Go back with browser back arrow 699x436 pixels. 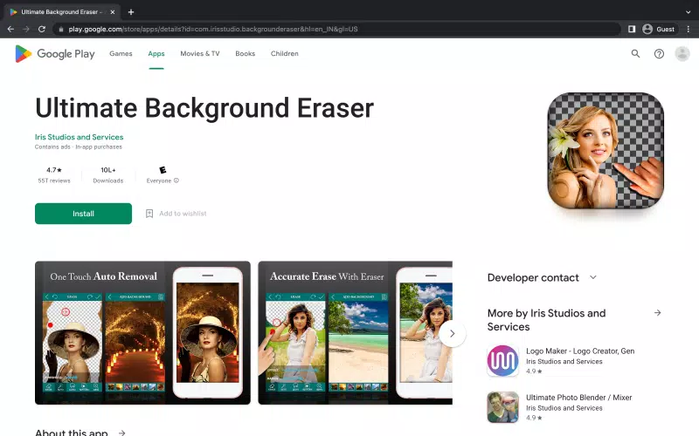10,29
